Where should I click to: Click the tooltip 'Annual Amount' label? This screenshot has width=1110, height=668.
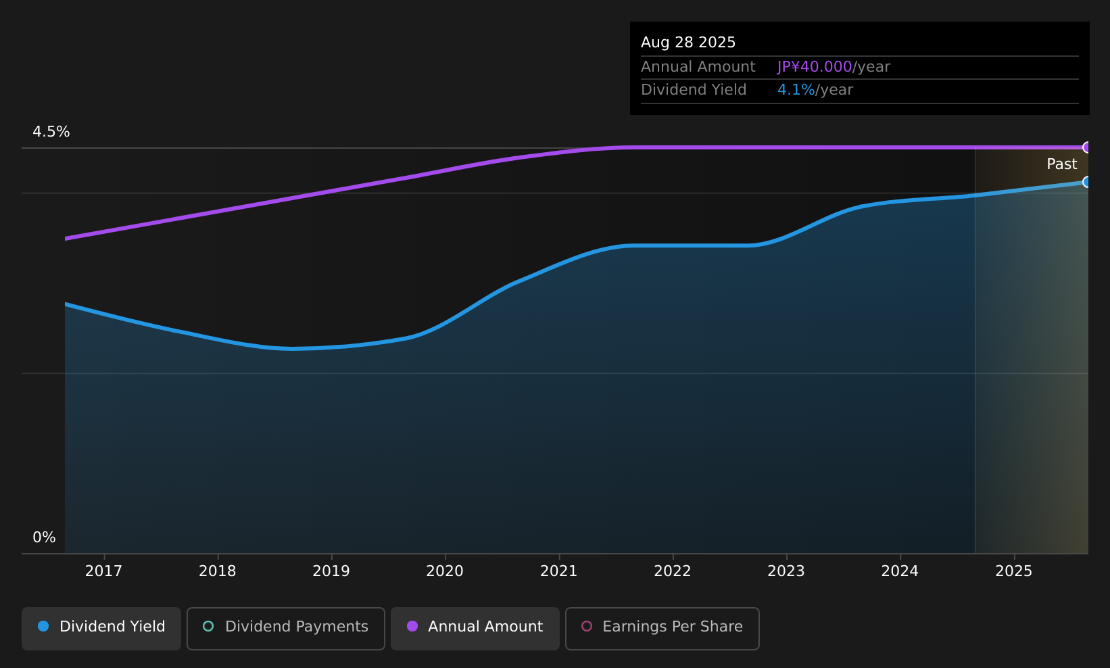[x=698, y=67]
